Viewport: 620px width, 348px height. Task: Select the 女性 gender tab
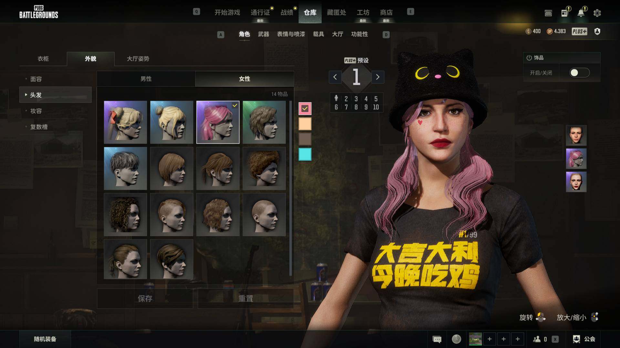click(244, 79)
